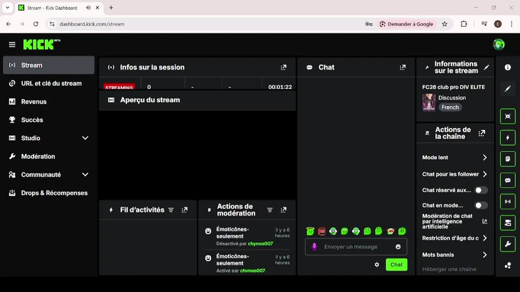
Task: Open the hamburger menu next to Kick logo
Action: (12, 45)
